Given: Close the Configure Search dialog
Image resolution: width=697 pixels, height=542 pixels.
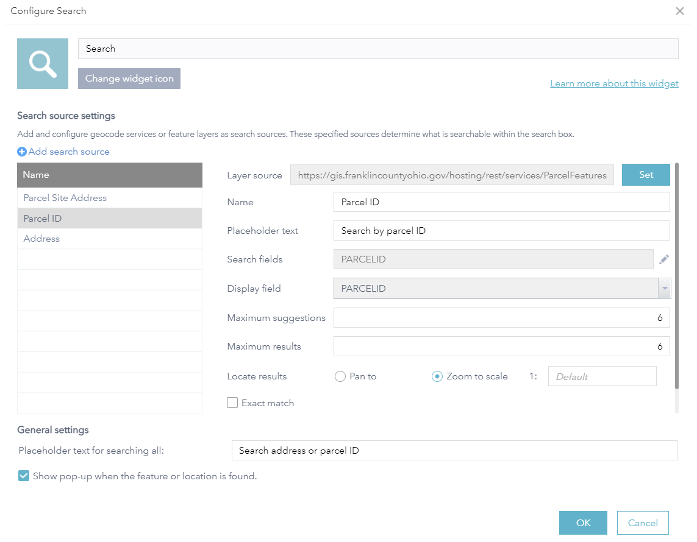Looking at the screenshot, I should 679,11.
